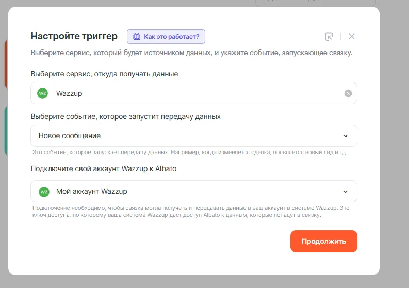Open the 'Мой аккаунт Wazzup' dropdown
409x288 pixels.
tap(193, 192)
